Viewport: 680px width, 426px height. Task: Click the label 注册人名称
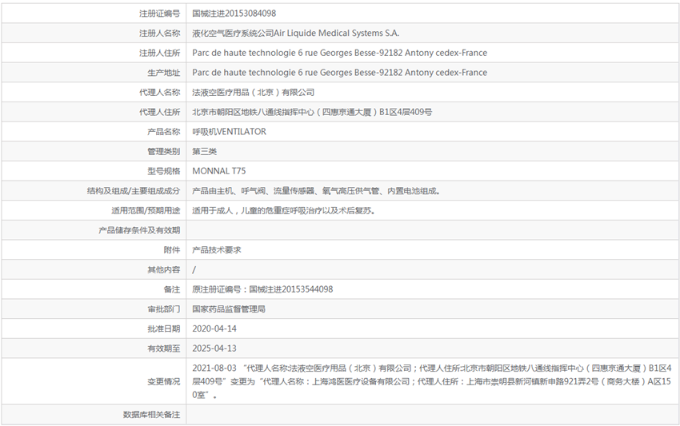point(159,33)
